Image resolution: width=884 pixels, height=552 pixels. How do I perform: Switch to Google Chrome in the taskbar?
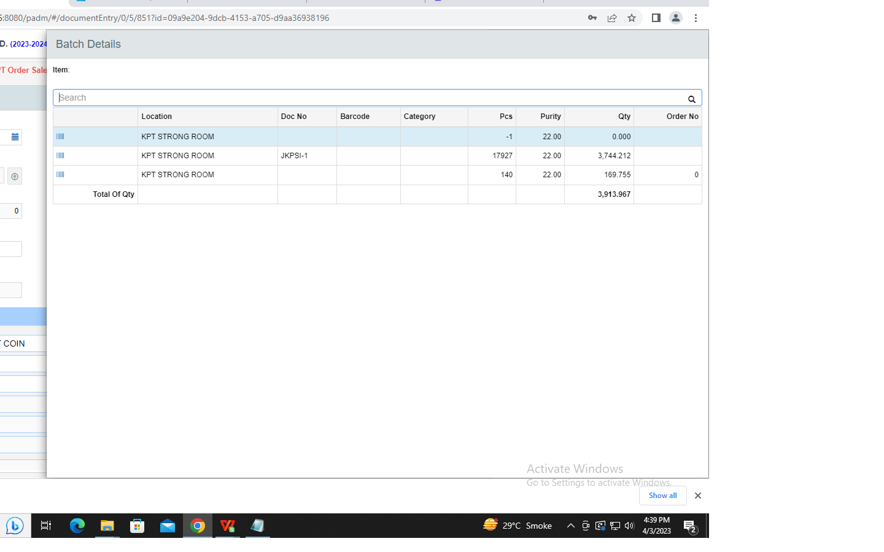198,526
